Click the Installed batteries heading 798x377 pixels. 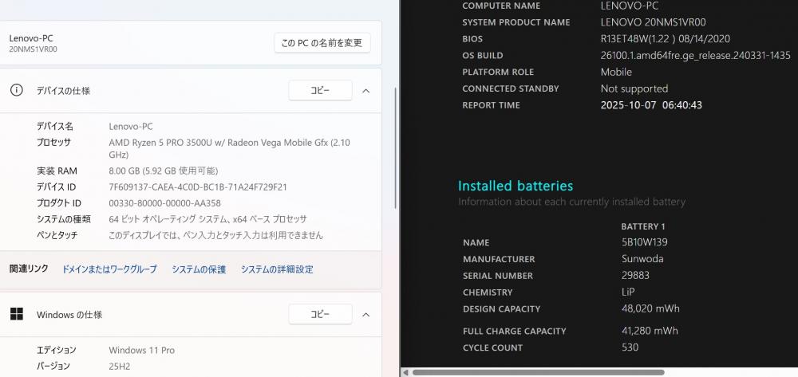click(515, 186)
